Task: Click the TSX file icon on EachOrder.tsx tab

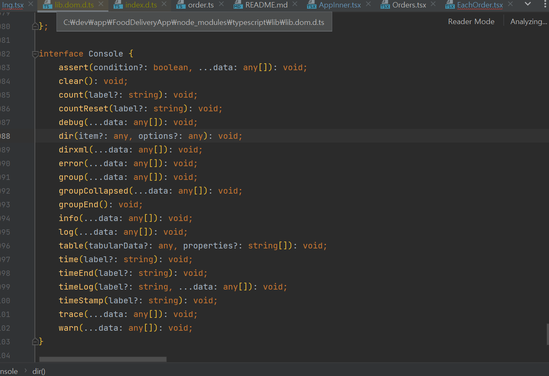Action: 450,5
